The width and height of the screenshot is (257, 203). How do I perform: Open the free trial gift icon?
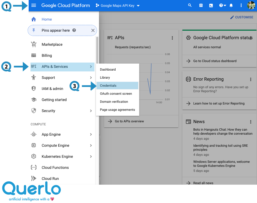click(201, 6)
